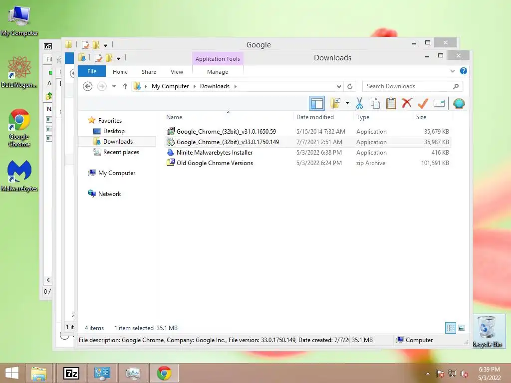Click the Recycle Bin desktop icon

(487, 331)
